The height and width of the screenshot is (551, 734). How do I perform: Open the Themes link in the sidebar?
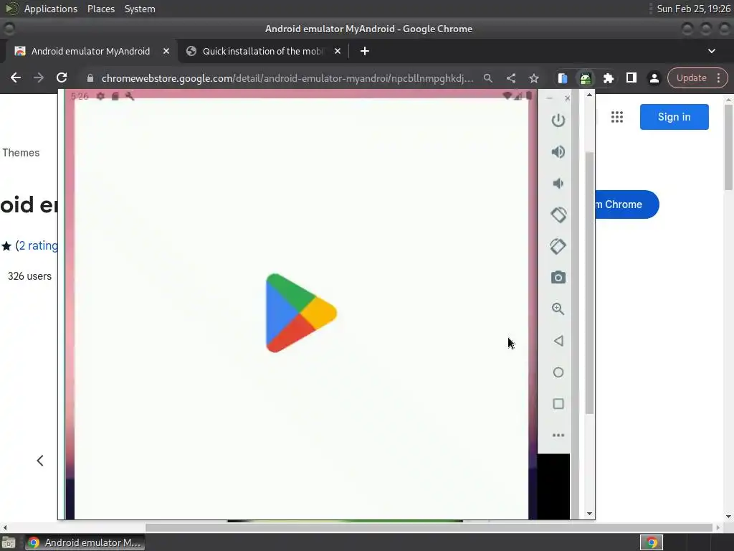(x=21, y=153)
